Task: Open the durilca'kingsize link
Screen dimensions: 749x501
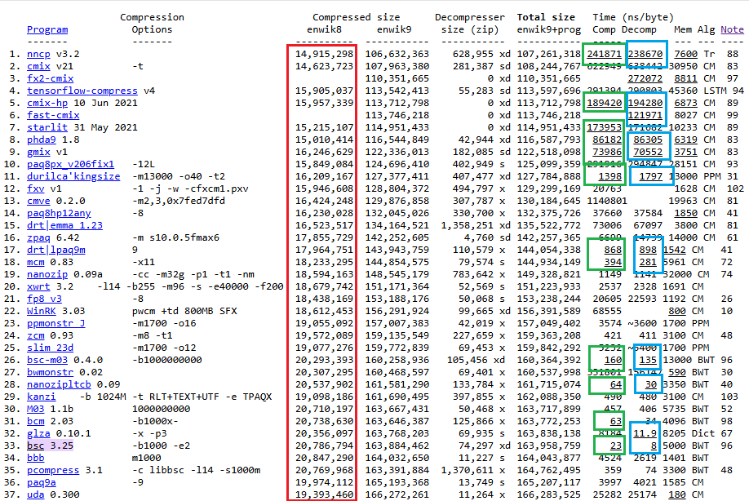Action: (73, 177)
